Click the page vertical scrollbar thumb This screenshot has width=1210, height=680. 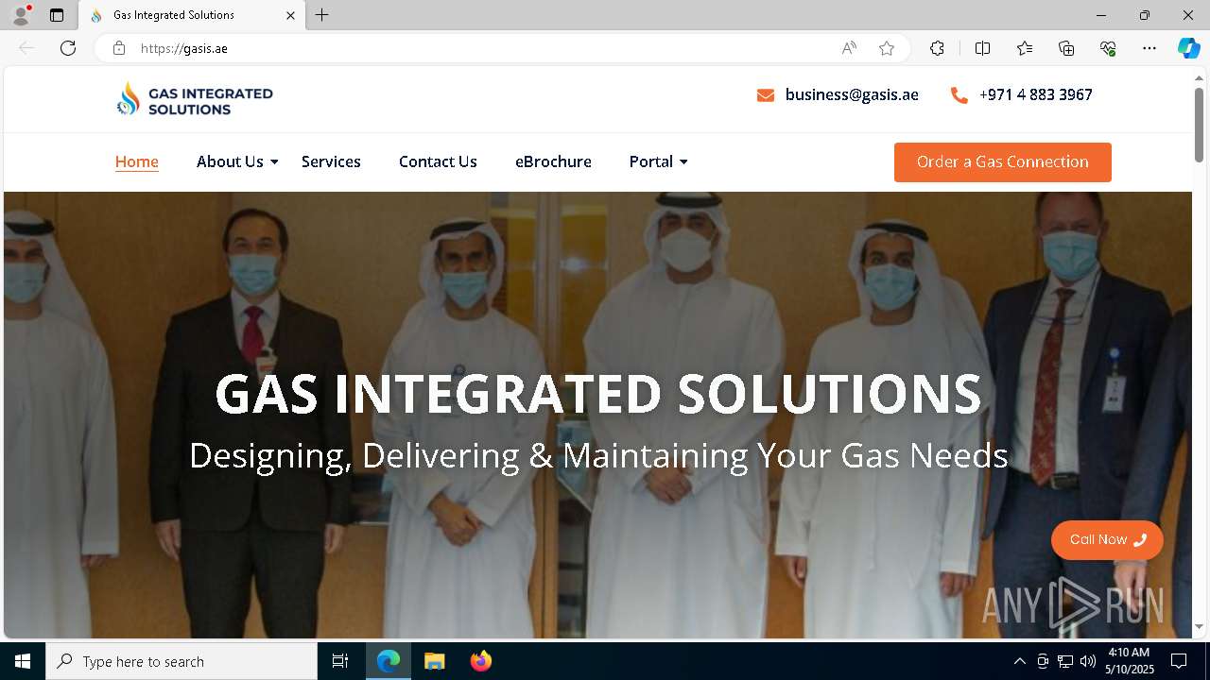pos(1199,124)
